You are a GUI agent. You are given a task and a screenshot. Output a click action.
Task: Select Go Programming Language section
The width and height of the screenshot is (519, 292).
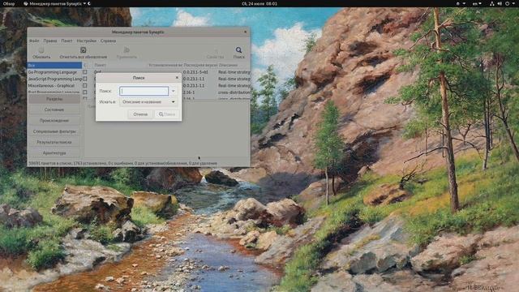pos(54,72)
